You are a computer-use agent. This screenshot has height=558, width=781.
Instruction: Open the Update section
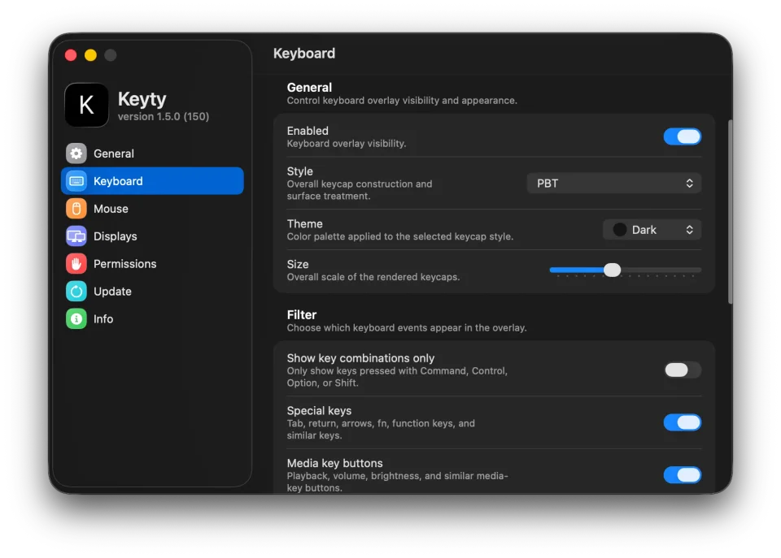coord(152,292)
